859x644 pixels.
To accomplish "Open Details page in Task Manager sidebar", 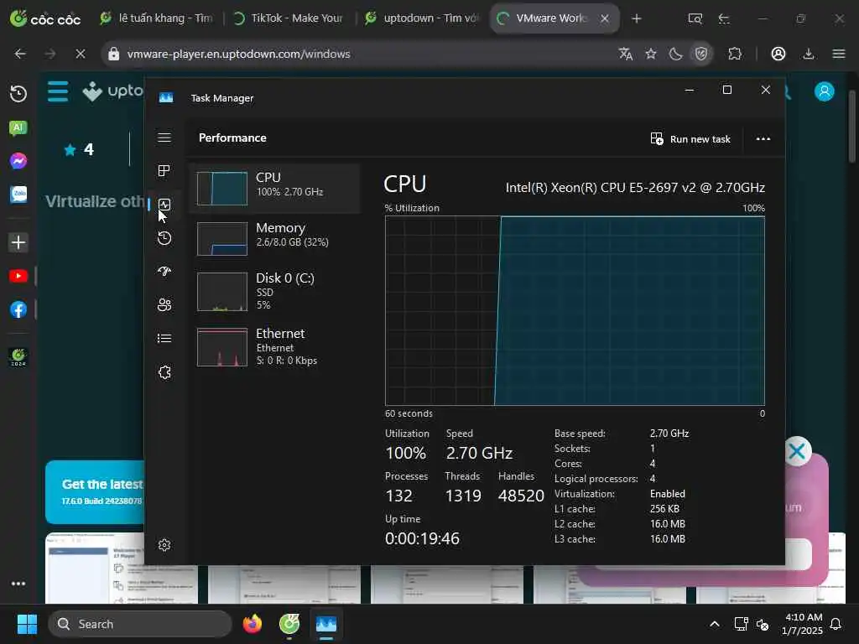I will click(x=164, y=339).
